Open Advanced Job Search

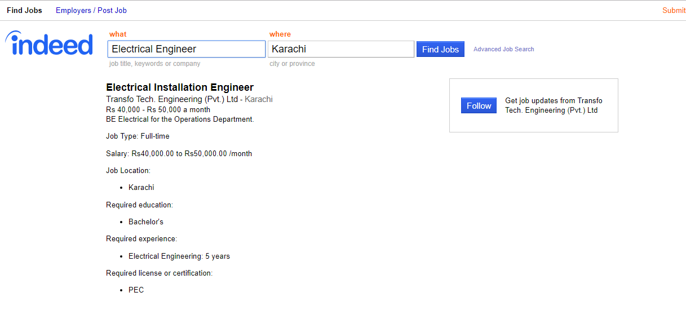[504, 49]
